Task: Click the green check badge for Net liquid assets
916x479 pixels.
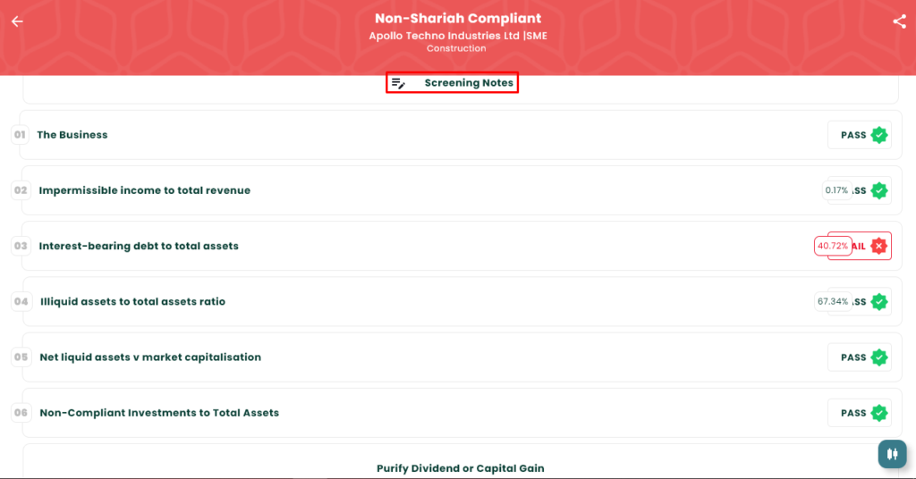Action: pos(879,357)
